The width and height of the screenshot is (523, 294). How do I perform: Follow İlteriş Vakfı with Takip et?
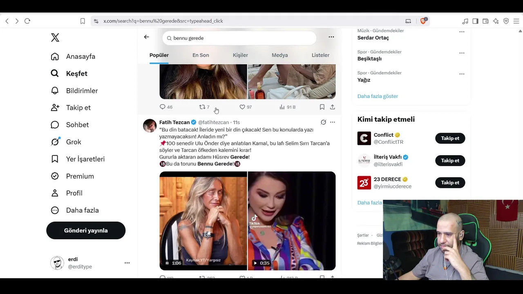point(450,160)
